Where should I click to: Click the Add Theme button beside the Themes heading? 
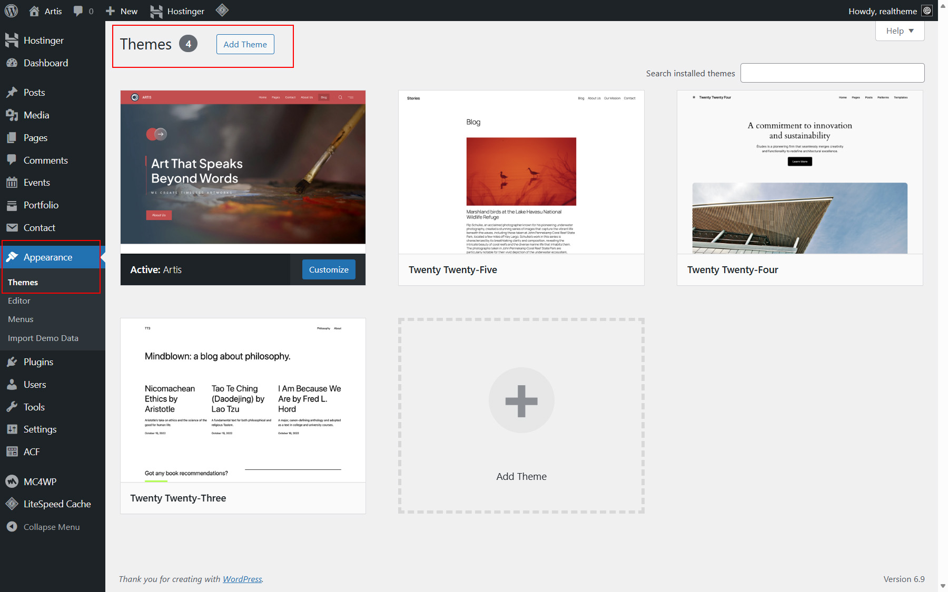(245, 44)
